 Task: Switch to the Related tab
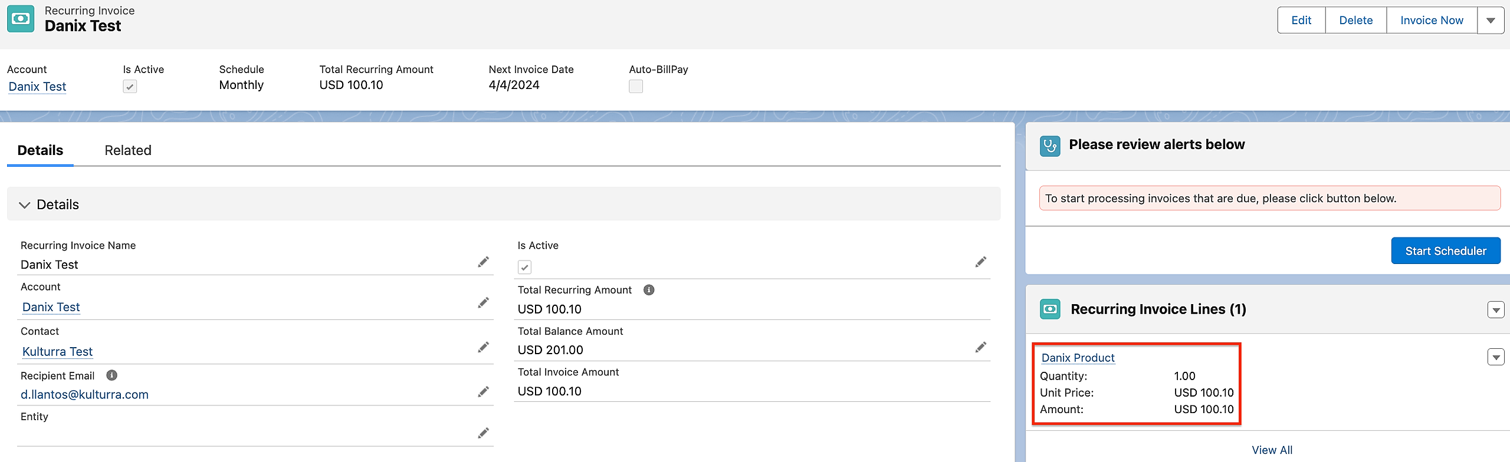tap(128, 150)
